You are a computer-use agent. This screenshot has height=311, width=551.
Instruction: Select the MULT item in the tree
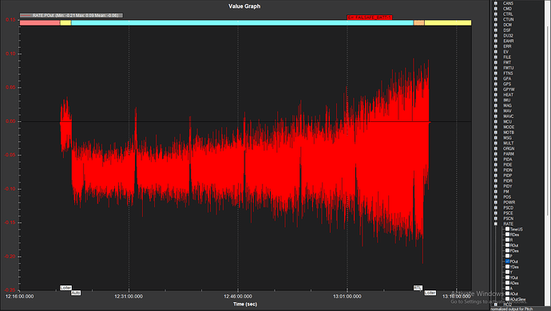tap(508, 144)
